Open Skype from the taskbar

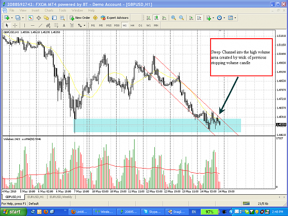point(153,212)
